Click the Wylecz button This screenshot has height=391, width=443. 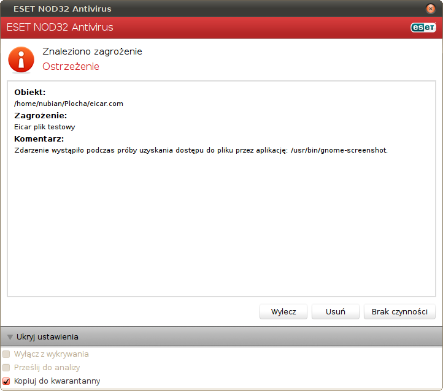[283, 311]
